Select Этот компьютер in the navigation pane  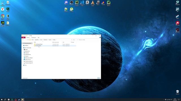[27, 48]
